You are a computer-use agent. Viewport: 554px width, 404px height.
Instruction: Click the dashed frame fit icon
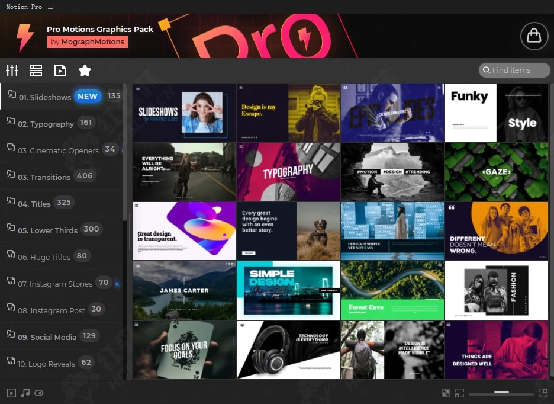coord(460,393)
